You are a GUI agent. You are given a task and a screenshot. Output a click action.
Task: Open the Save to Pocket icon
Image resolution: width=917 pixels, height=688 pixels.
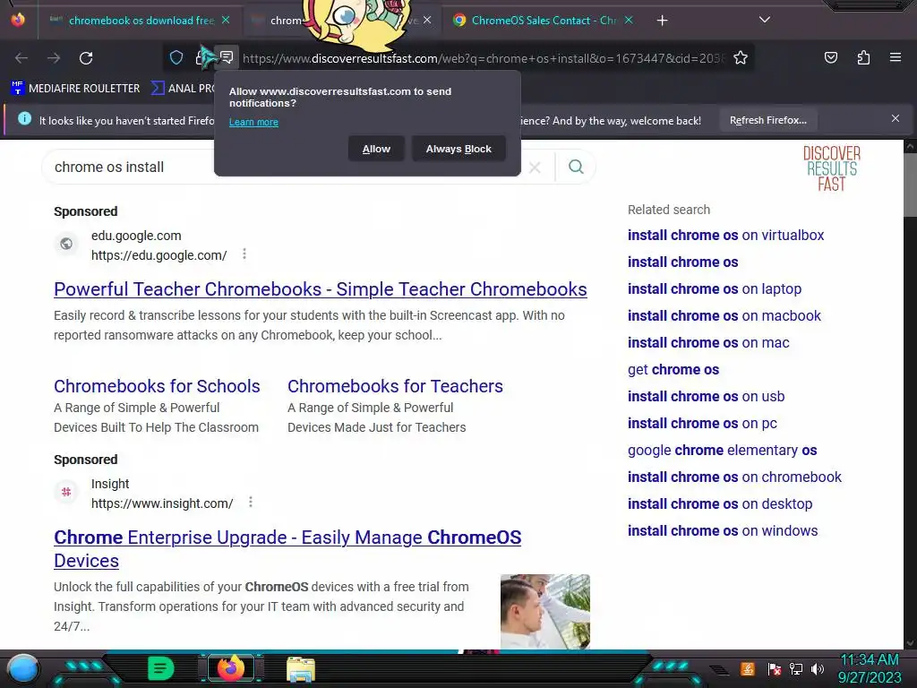pos(830,57)
